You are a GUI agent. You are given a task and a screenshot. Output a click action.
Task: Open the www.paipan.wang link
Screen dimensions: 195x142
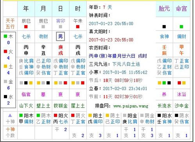(131, 106)
